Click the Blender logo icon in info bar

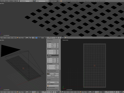point(61,1)
